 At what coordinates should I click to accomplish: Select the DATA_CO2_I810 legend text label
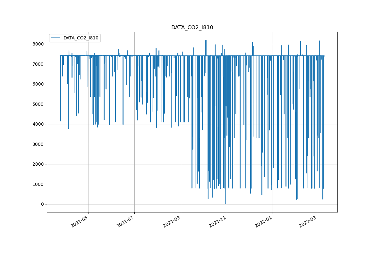(x=81, y=38)
